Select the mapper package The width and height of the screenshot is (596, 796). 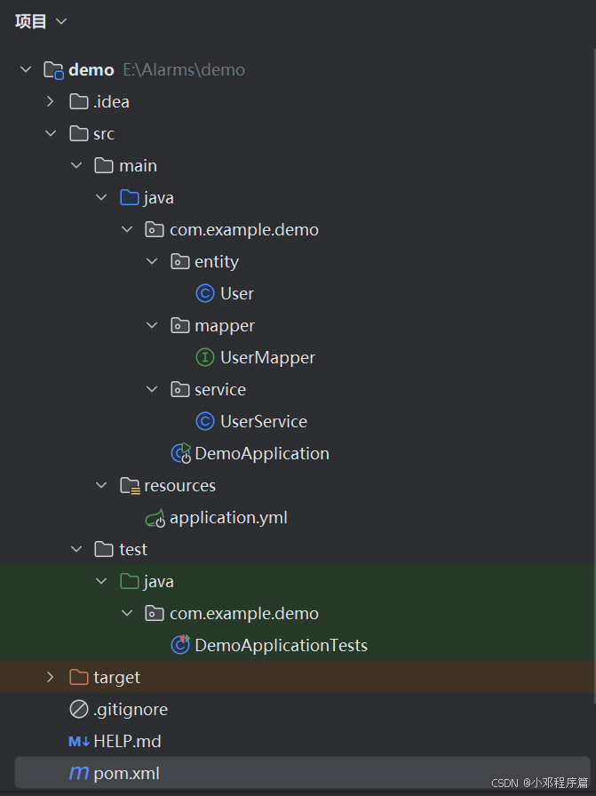[x=223, y=325]
